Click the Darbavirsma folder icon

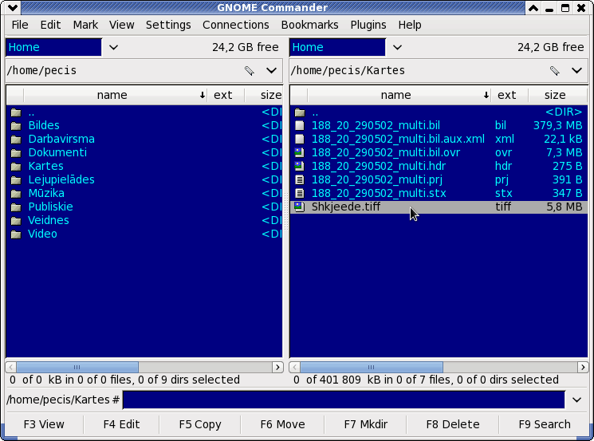[x=16, y=140]
